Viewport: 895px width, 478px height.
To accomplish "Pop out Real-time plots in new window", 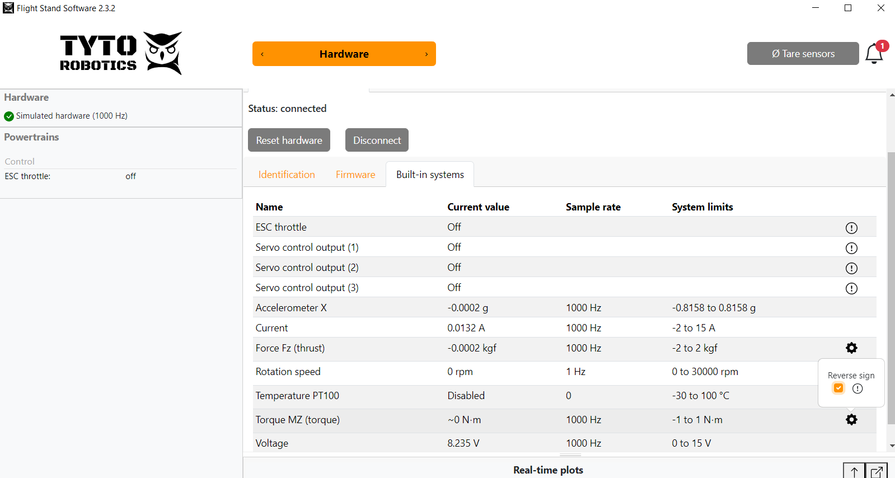I will (877, 471).
